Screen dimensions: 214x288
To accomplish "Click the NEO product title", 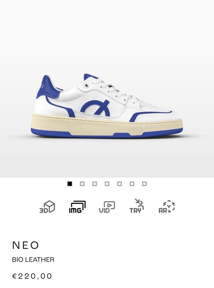I will click(x=26, y=245).
